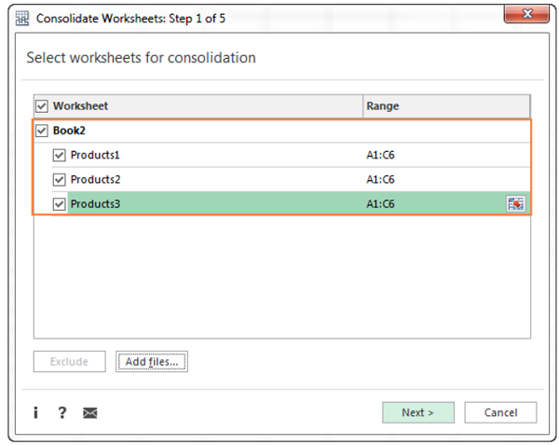The width and height of the screenshot is (559, 445).
Task: Uncheck the Book2 workbook checkbox
Action: tap(42, 131)
